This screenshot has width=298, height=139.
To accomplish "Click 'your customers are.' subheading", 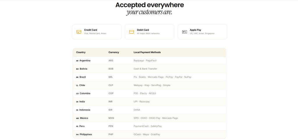I will [149, 12].
